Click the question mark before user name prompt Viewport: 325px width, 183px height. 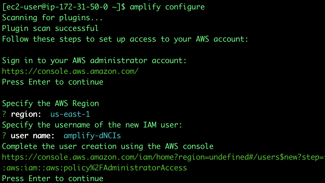4,136
